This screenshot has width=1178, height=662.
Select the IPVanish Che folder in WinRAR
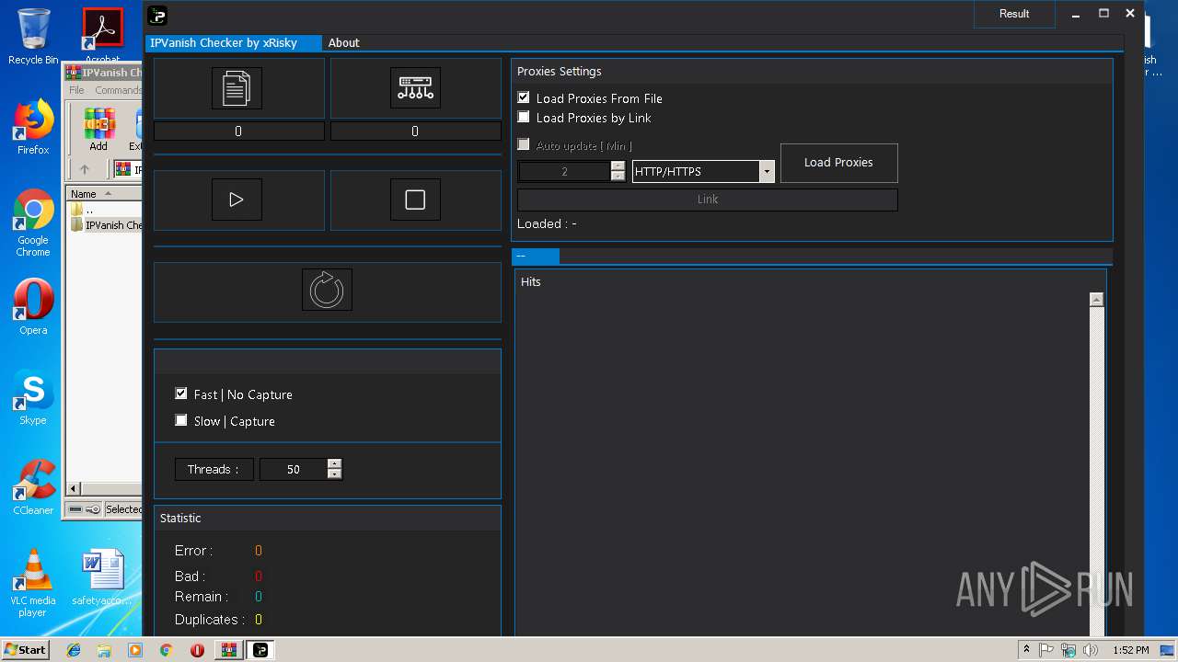[x=106, y=225]
